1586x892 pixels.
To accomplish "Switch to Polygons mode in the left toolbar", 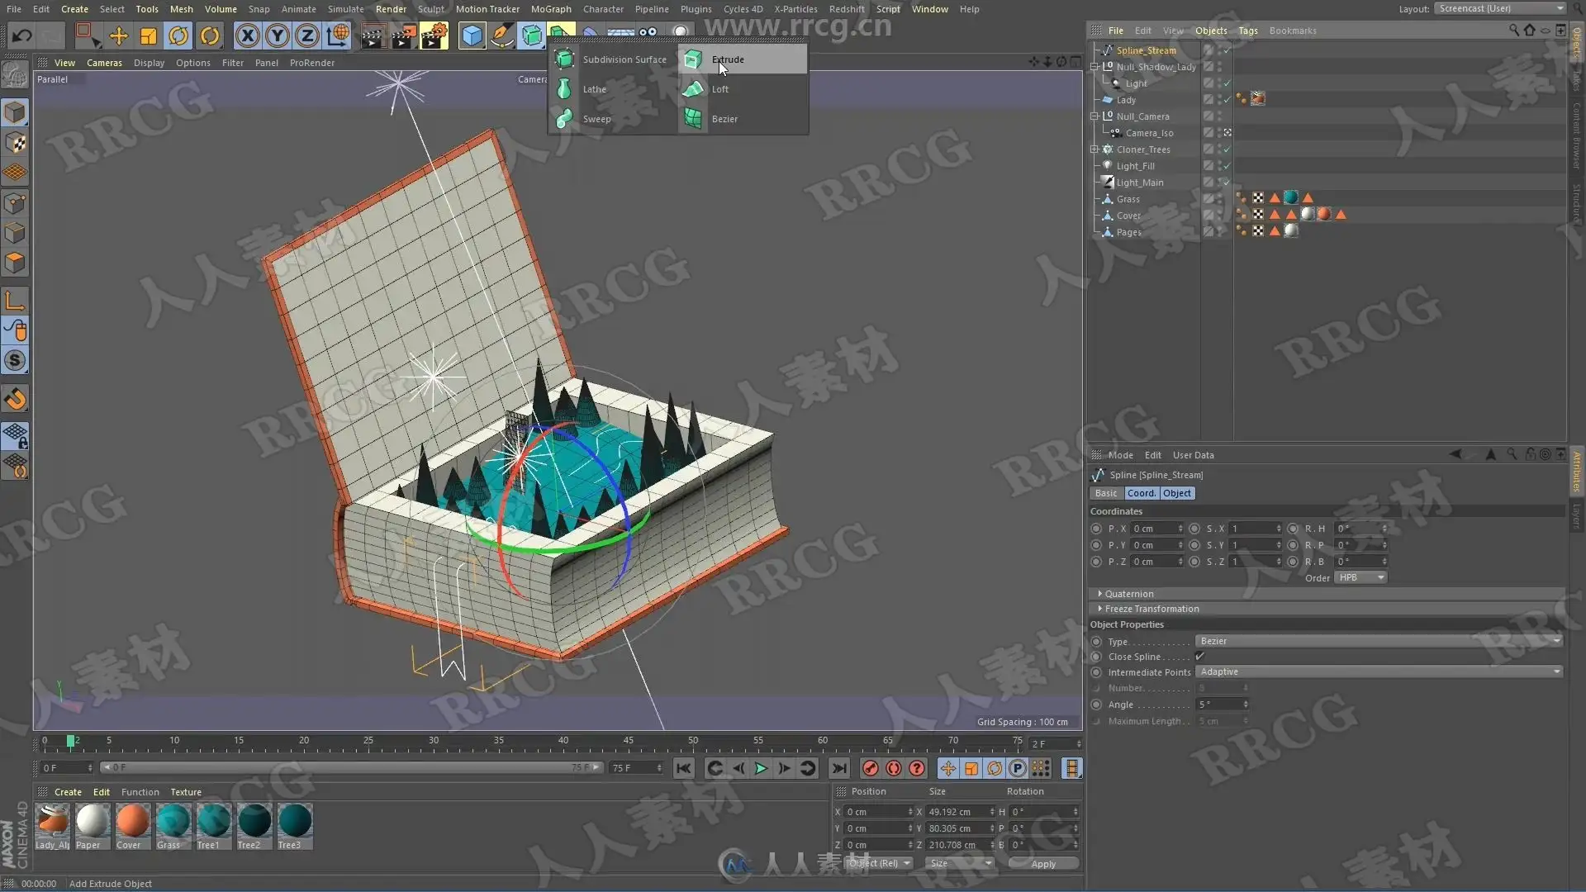I will pyautogui.click(x=15, y=263).
